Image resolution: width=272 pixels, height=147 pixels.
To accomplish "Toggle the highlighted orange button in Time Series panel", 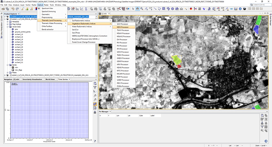I will [95, 104].
